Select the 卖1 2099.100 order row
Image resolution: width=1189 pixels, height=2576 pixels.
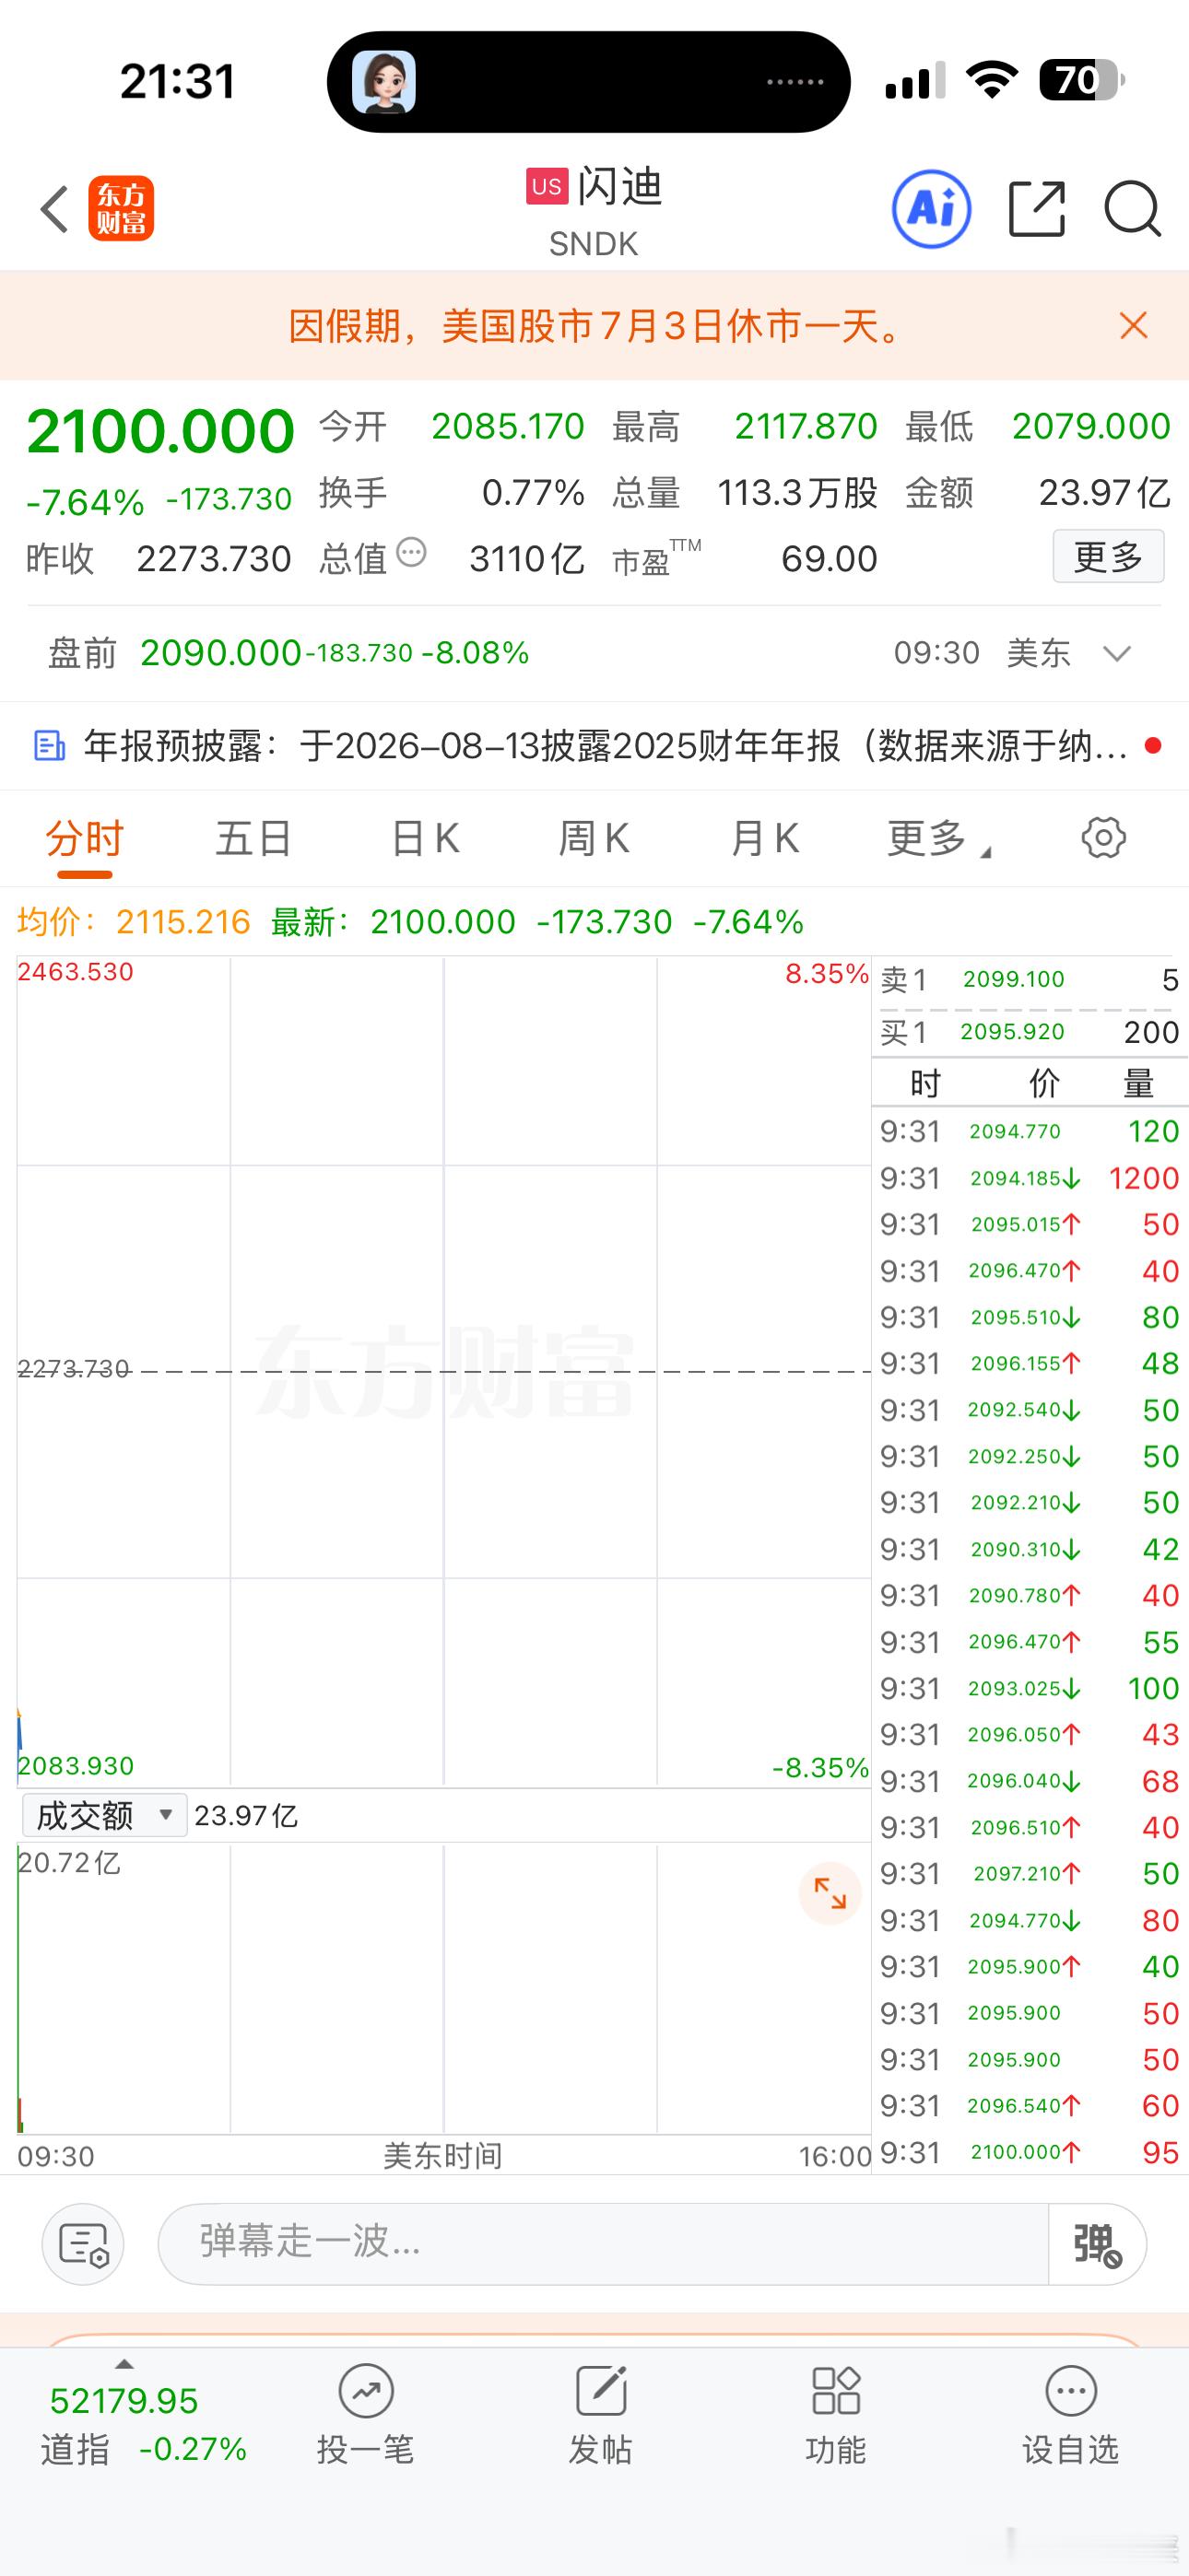(x=1029, y=979)
